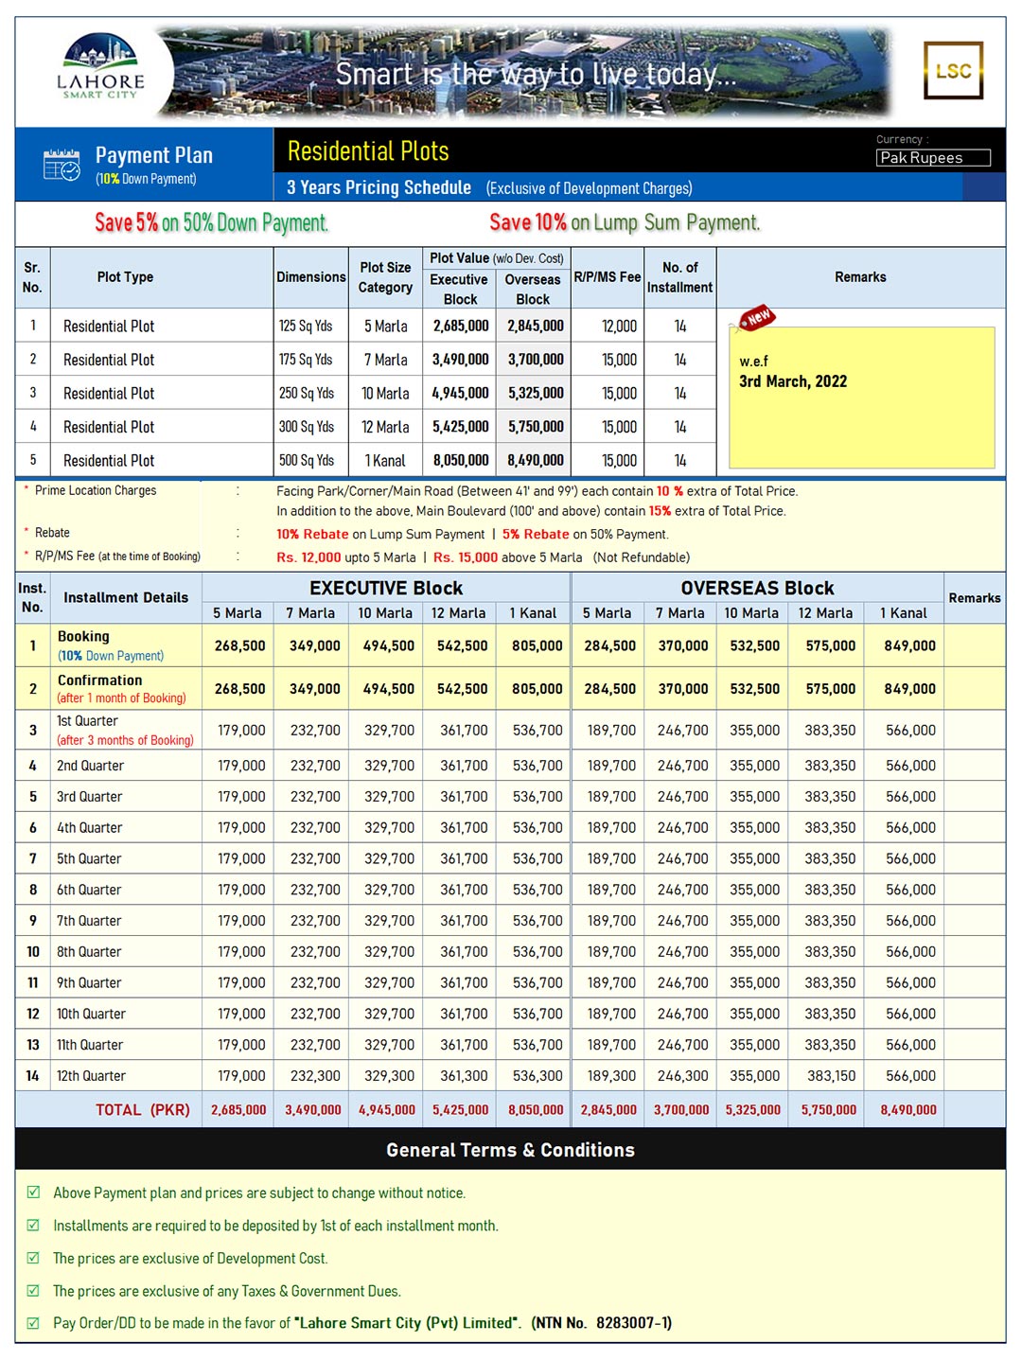Click the 'Save 5% on 50% Down Payment' text
The image size is (1022, 1360).
pyautogui.click(x=211, y=222)
